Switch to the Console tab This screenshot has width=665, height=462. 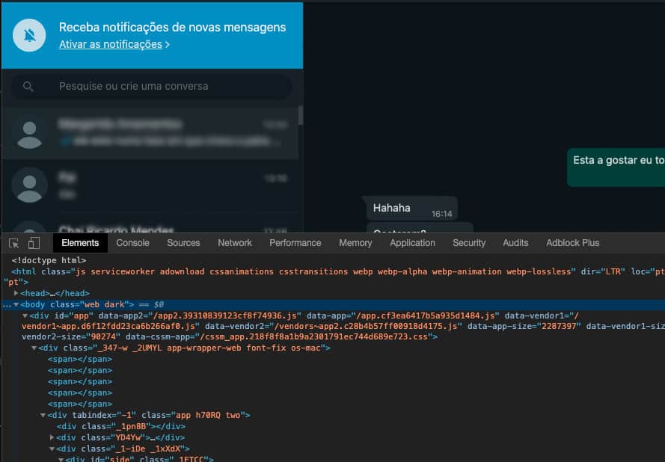pyautogui.click(x=133, y=242)
